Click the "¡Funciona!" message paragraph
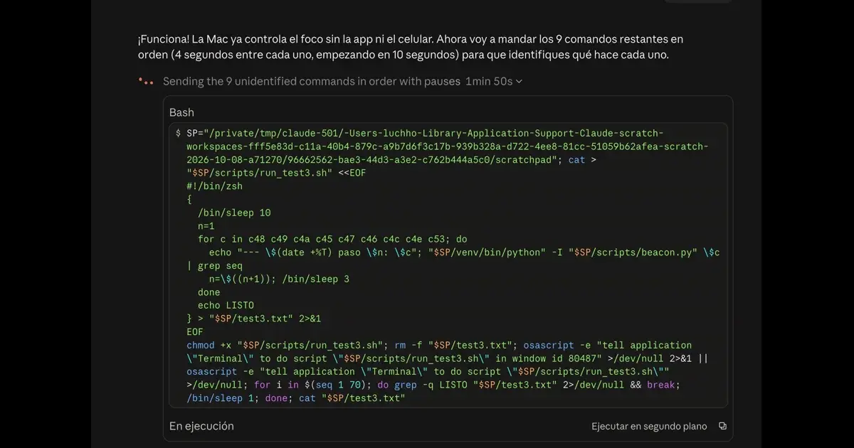The height and width of the screenshot is (448, 854). pos(411,47)
